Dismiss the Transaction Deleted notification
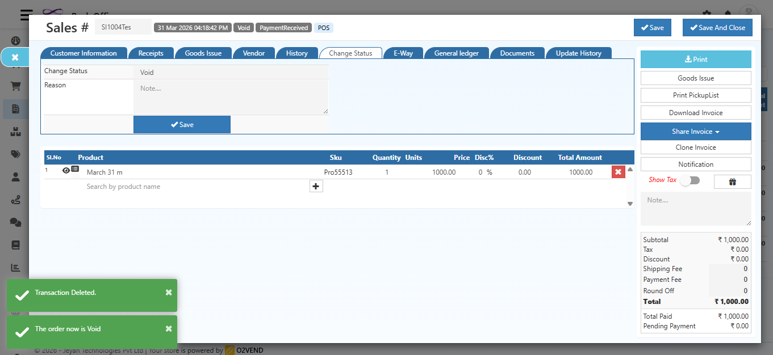The image size is (773, 355). [x=169, y=293]
